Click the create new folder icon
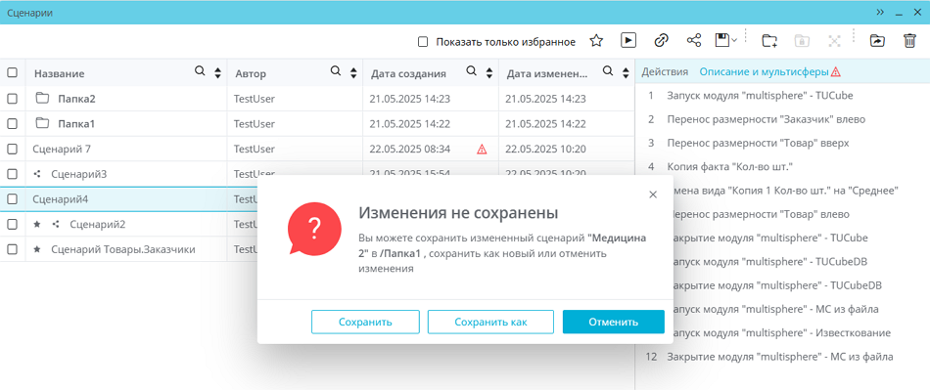The width and height of the screenshot is (930, 390). (x=769, y=41)
